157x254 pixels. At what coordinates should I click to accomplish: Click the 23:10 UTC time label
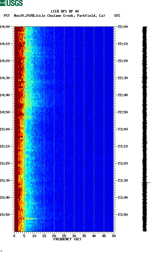123,146
